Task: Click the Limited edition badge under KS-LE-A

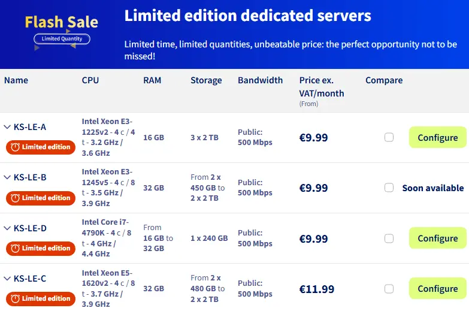Action: pyautogui.click(x=41, y=147)
